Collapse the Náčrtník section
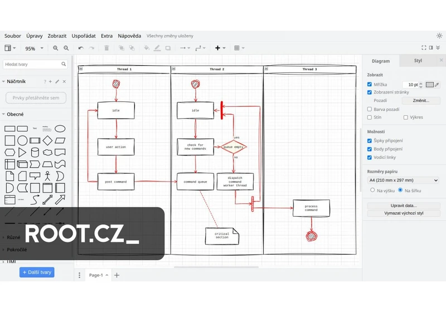This screenshot has width=446, height=312. click(3, 81)
